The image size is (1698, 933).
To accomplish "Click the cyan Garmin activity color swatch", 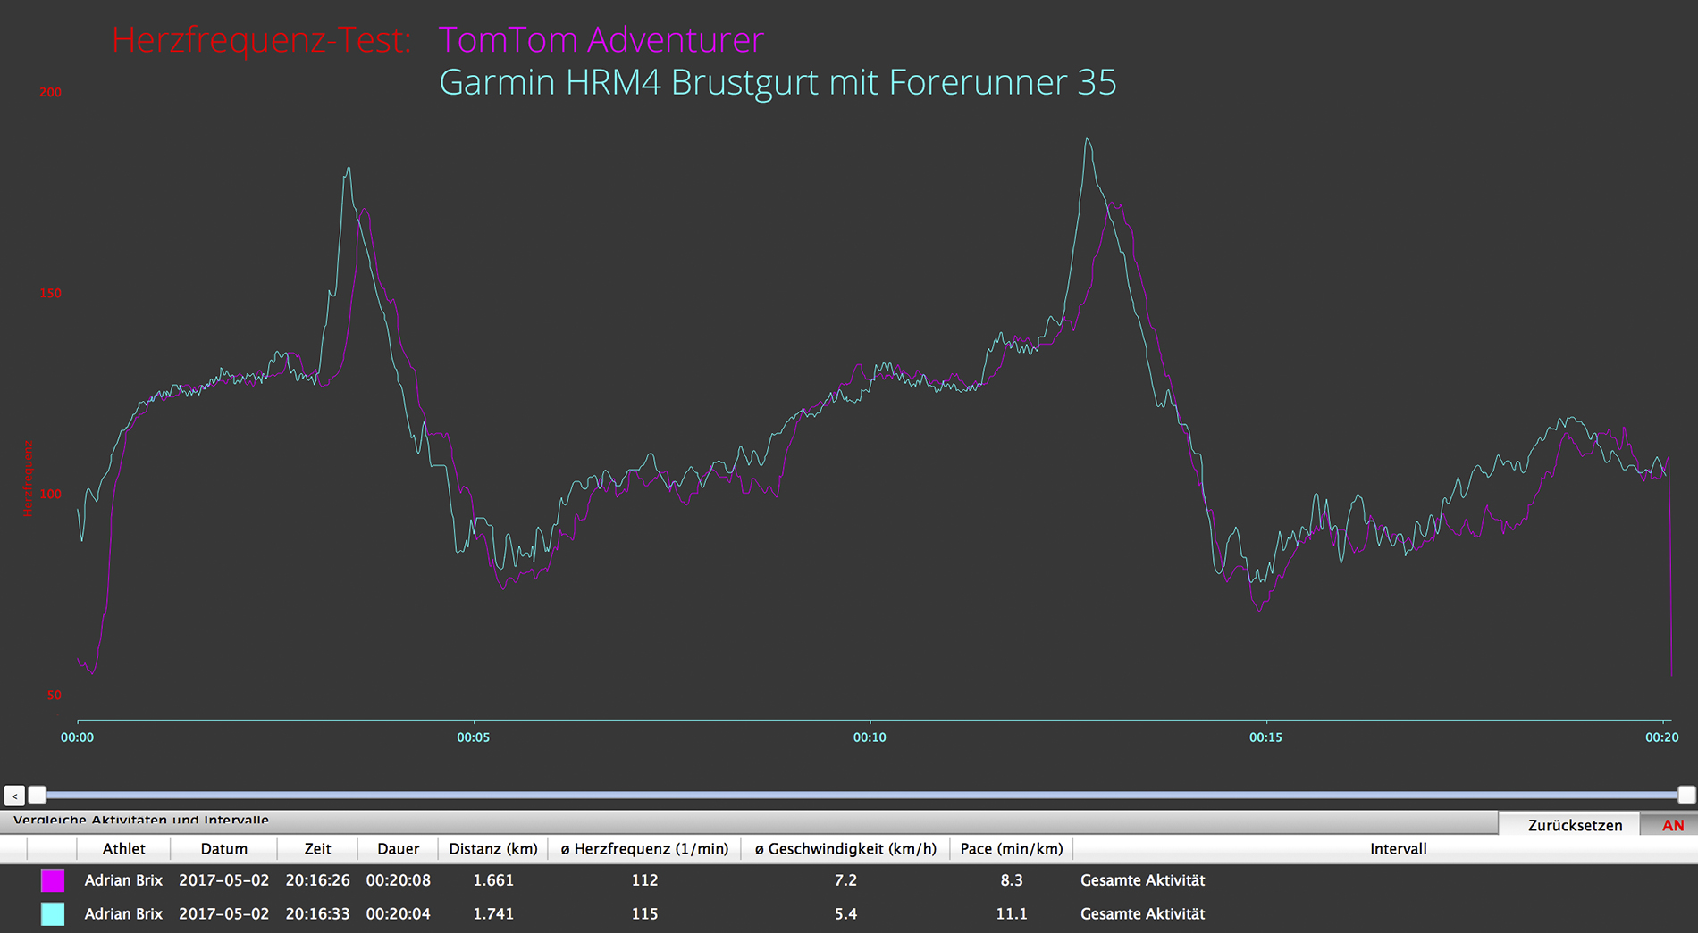I will 53,914.
